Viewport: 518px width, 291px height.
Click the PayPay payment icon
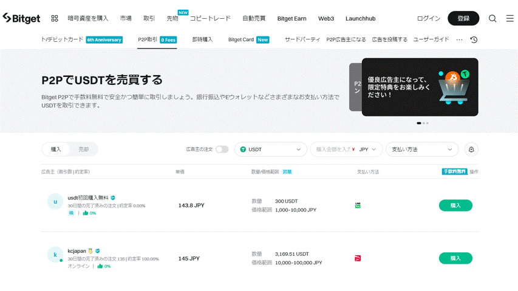click(358, 258)
